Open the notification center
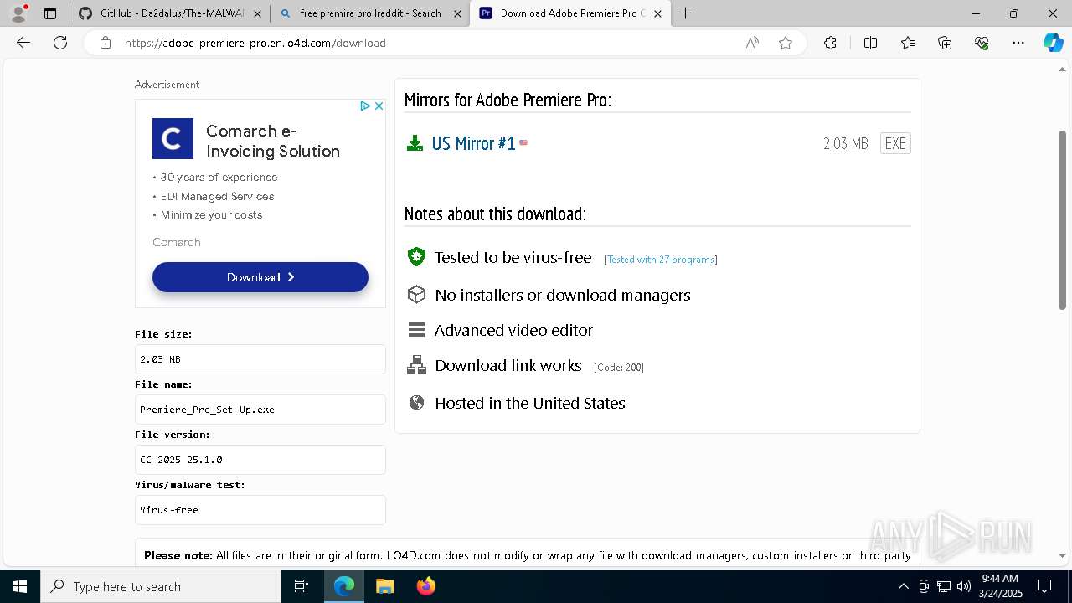Image resolution: width=1072 pixels, height=603 pixels. click(x=1044, y=586)
